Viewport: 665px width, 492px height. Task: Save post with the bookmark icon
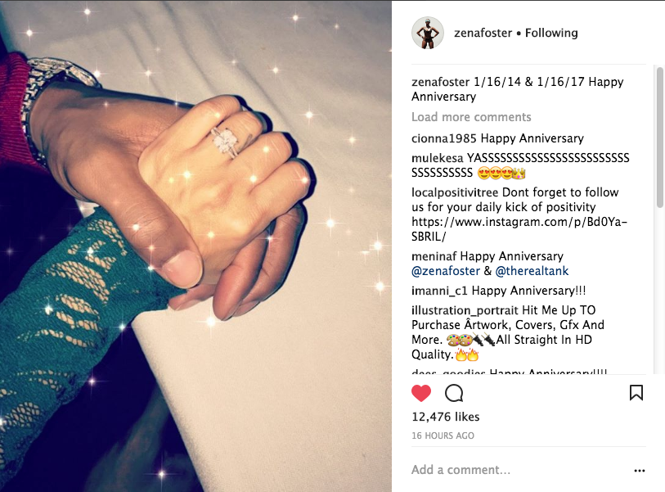point(636,393)
